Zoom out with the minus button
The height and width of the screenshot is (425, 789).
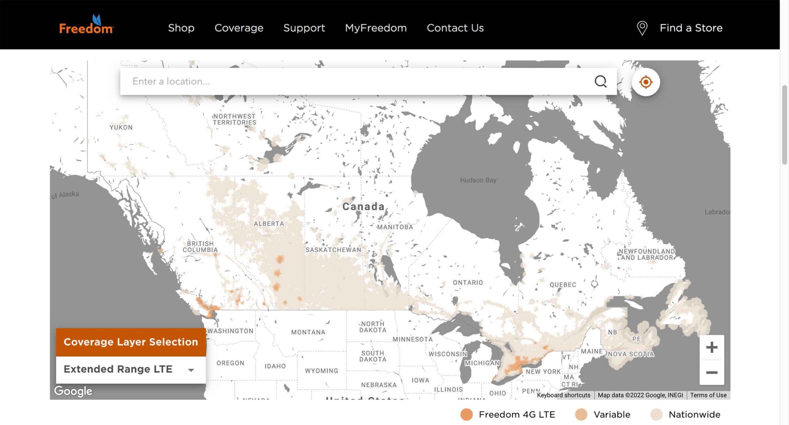pos(712,372)
